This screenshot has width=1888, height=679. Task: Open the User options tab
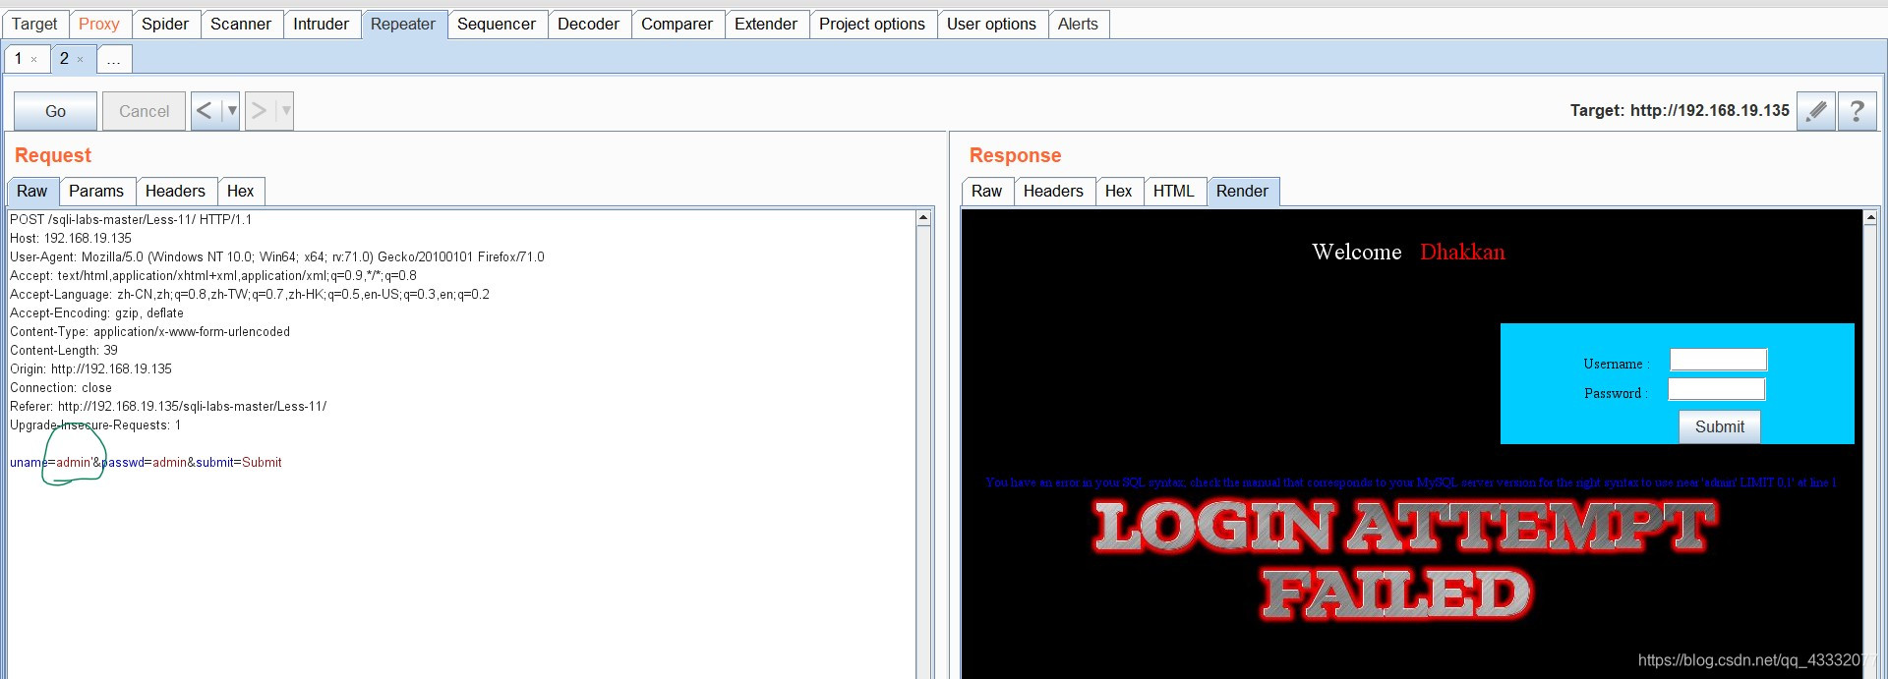tap(991, 24)
